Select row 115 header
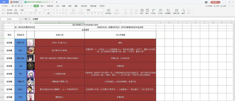Image resolution: width=235 pixels, height=101 pixels. [x=2, y=58]
